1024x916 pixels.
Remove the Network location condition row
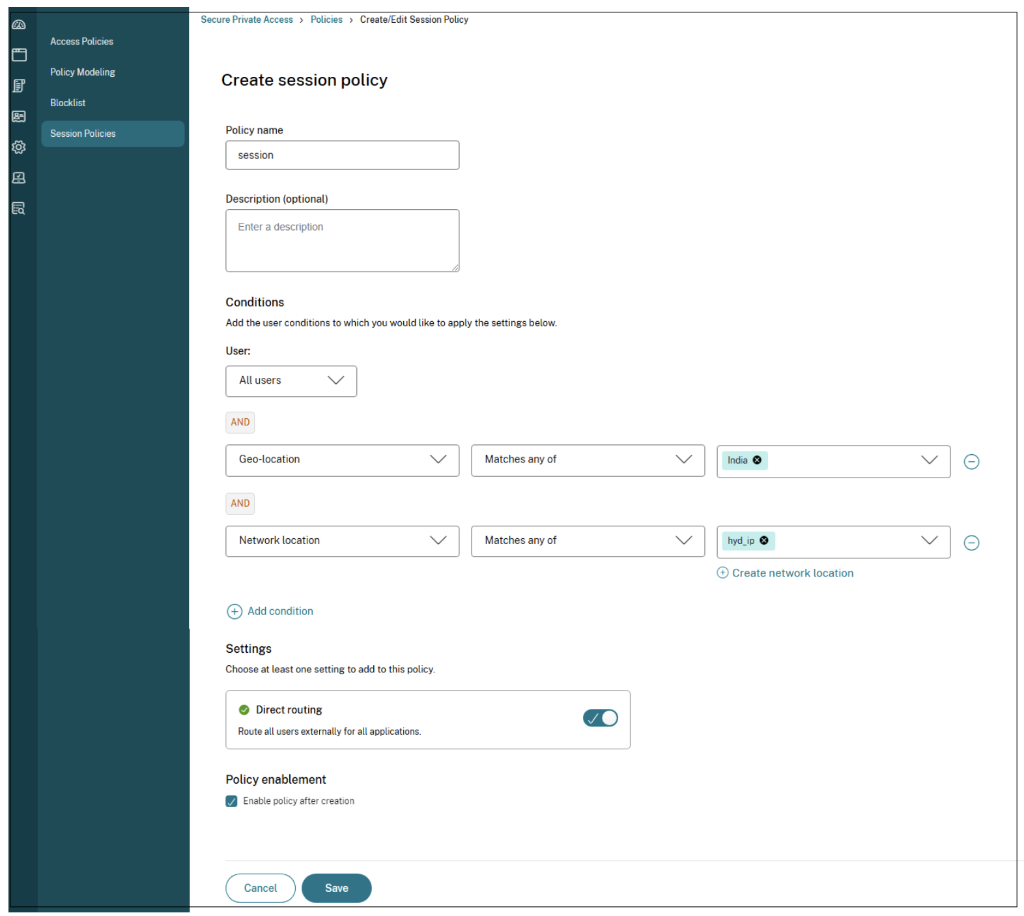(971, 543)
